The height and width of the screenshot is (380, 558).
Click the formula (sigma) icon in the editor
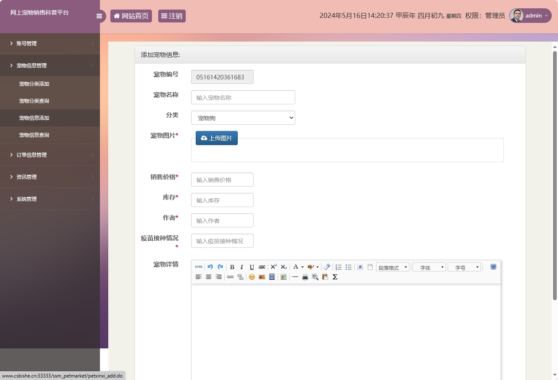335,276
